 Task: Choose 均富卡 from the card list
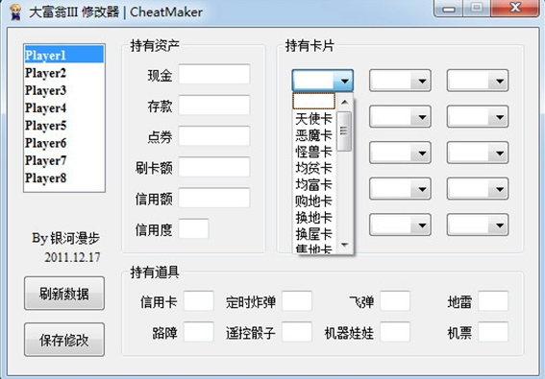(x=314, y=184)
